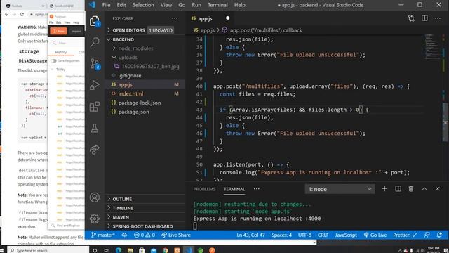Collapse the BACKEND folder section
This screenshot has width=449, height=253.
[x=145, y=39]
